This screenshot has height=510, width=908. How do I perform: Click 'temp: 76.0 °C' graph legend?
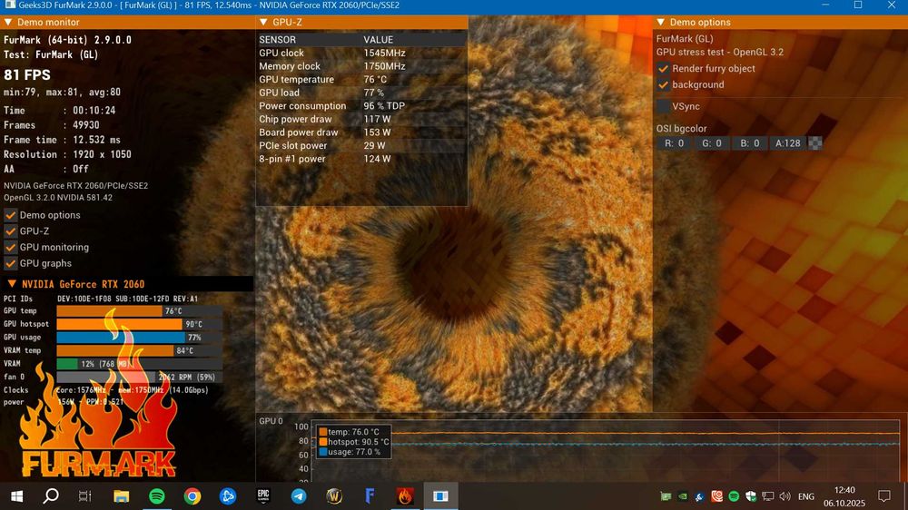point(350,432)
